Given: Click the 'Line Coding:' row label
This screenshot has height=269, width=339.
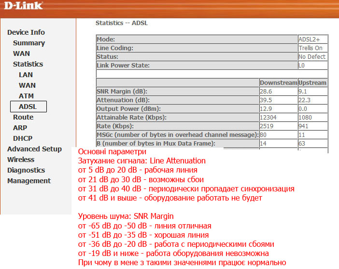Looking at the screenshot, I should click(115, 48).
